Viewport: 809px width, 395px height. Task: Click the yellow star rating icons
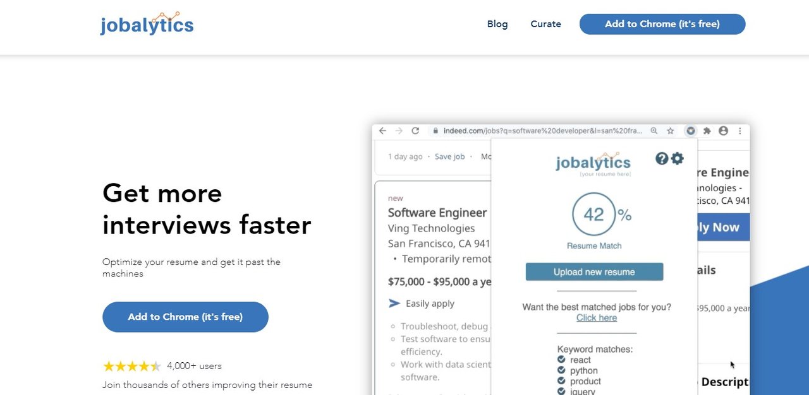[131, 366]
